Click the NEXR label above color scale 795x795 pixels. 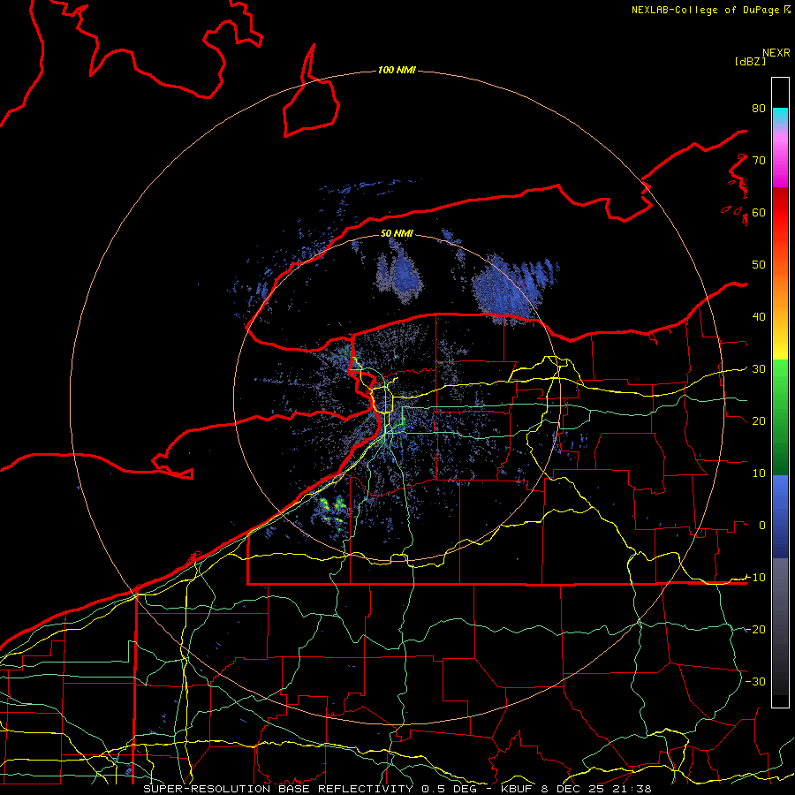click(776, 53)
